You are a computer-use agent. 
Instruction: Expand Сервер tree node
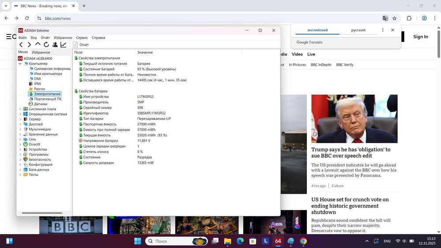click(x=20, y=119)
